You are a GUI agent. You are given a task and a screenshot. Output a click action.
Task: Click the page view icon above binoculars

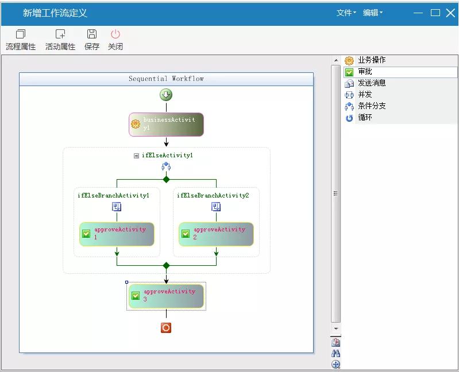click(x=335, y=342)
